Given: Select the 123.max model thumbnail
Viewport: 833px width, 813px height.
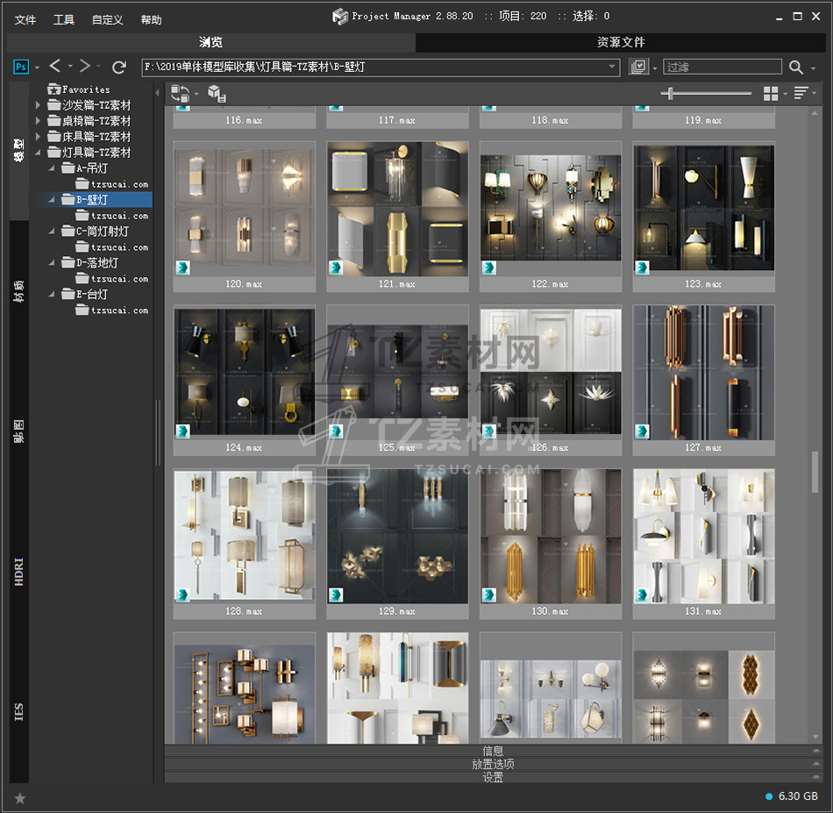Looking at the screenshot, I should (x=704, y=207).
